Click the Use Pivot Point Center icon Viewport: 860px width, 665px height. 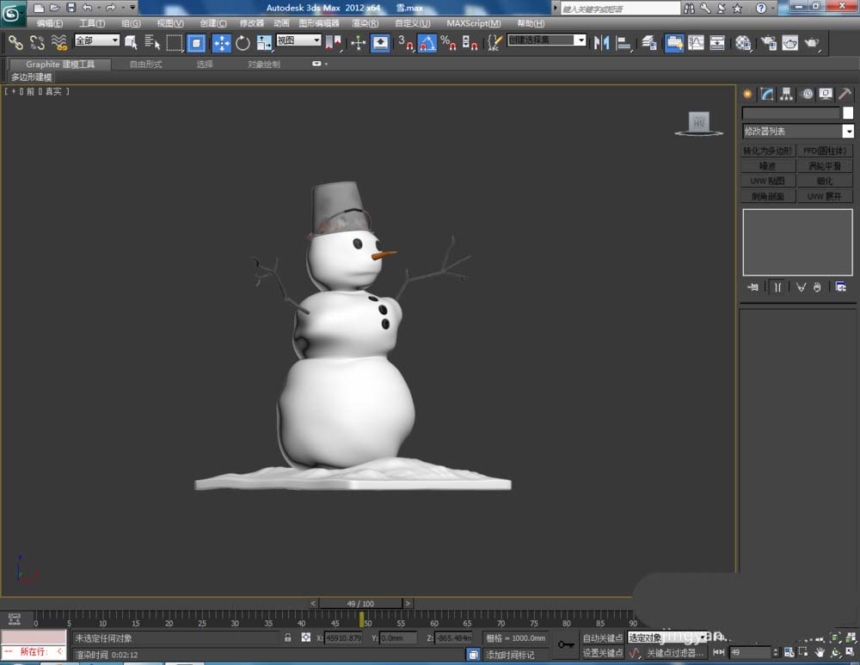[333, 43]
